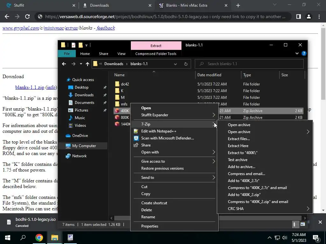
Task: Switch to the Home ribbon tab
Action: [85, 54]
